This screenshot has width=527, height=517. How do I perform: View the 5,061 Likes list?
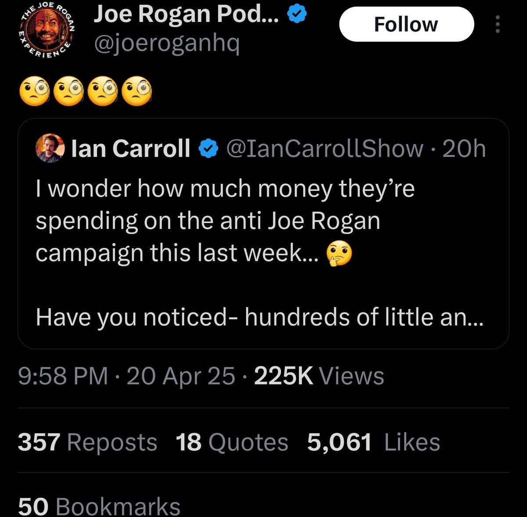pyautogui.click(x=373, y=442)
